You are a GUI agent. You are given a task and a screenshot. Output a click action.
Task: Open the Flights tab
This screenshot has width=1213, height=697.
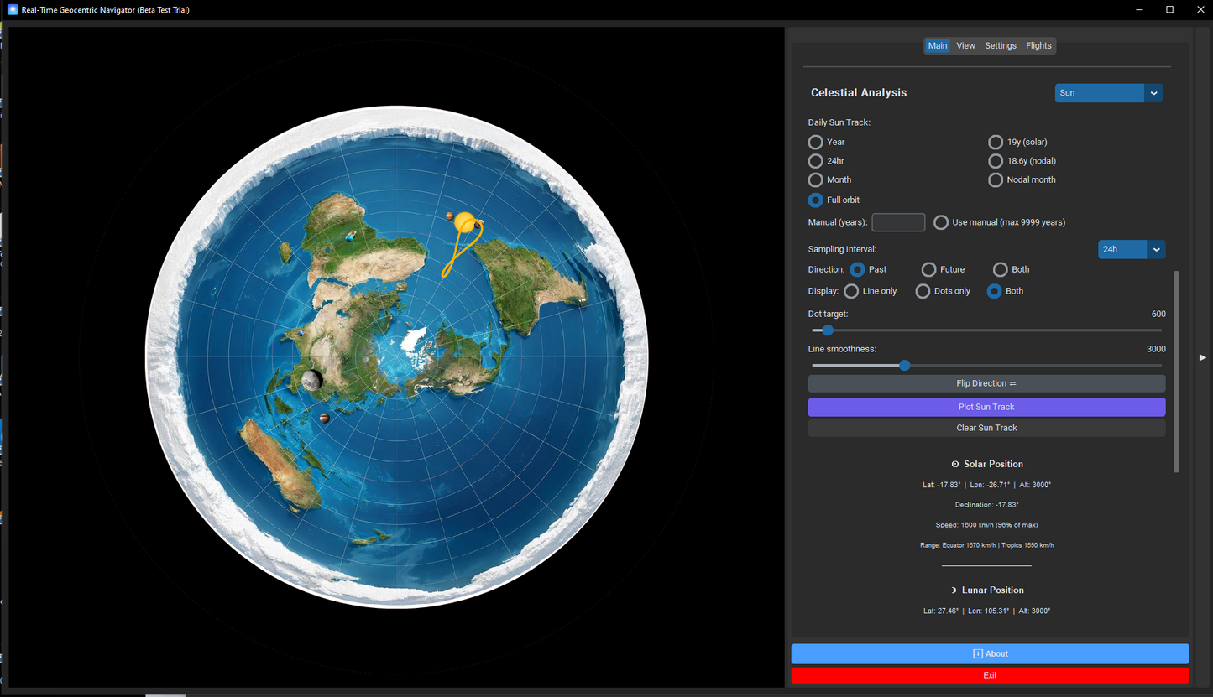pos(1038,45)
